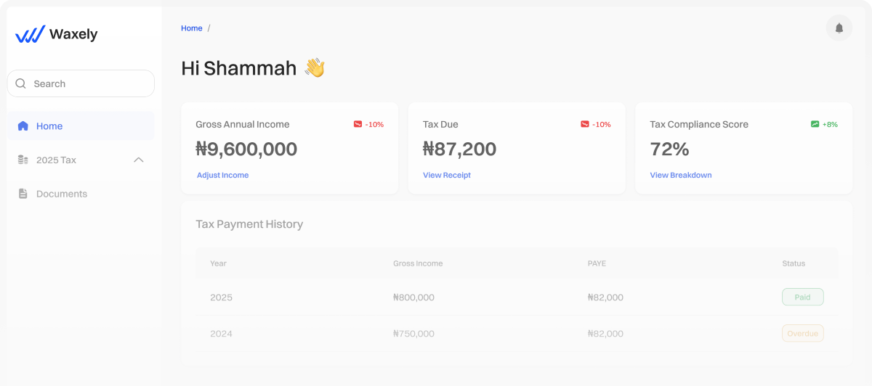Screen dimensions: 872x386
Task: Click the Search input field
Action: [87, 83]
